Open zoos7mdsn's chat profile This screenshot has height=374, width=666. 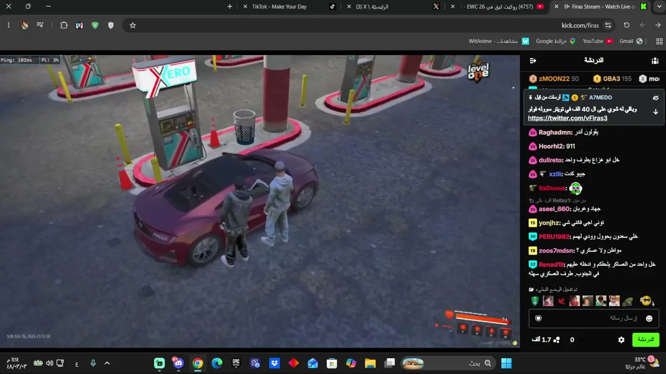point(556,250)
